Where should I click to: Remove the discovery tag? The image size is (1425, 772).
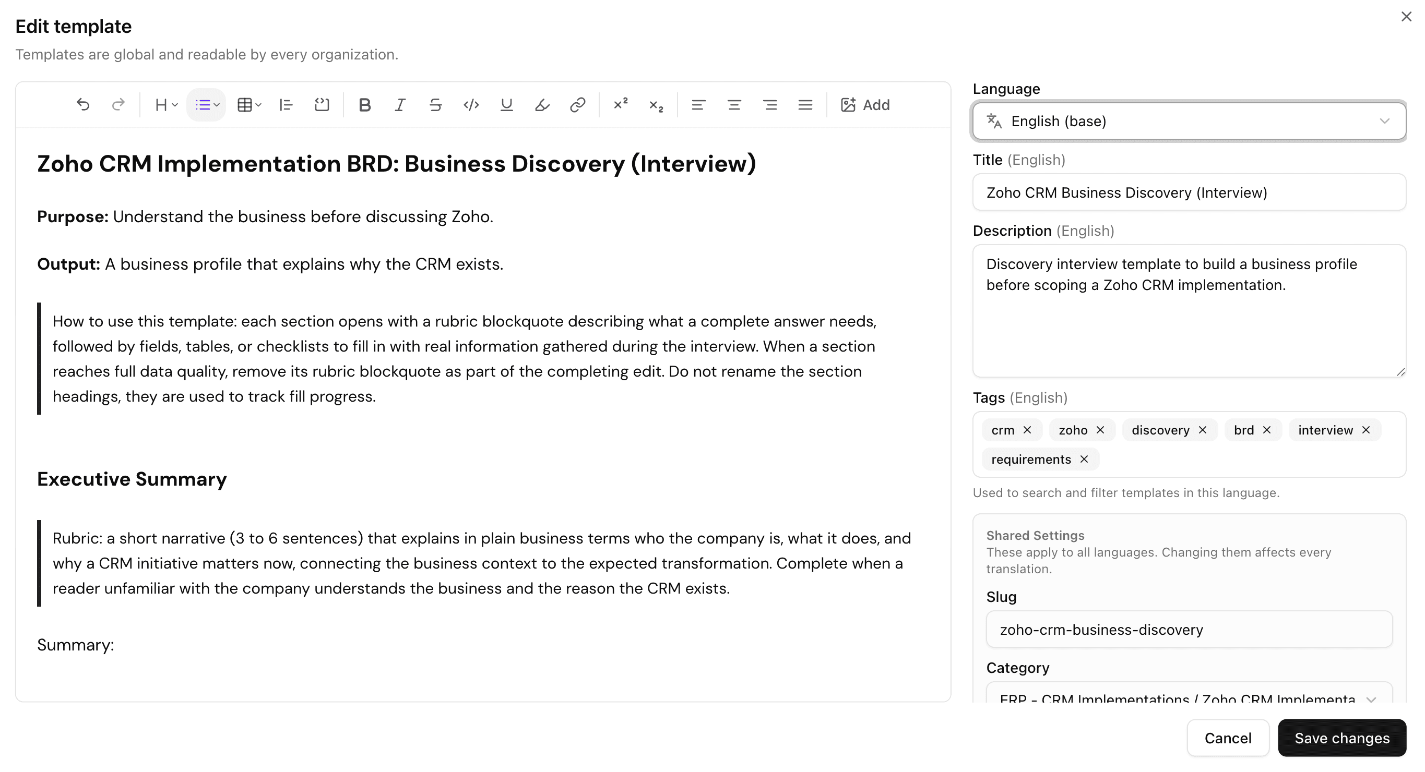pos(1203,430)
